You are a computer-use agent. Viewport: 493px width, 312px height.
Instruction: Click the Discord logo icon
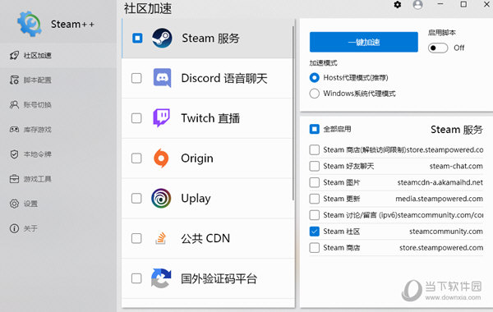click(x=162, y=78)
